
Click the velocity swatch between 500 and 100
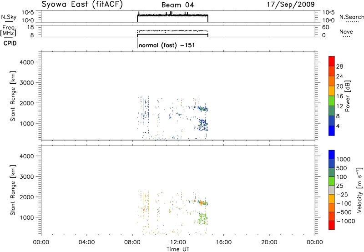pyautogui.click(x=332, y=172)
